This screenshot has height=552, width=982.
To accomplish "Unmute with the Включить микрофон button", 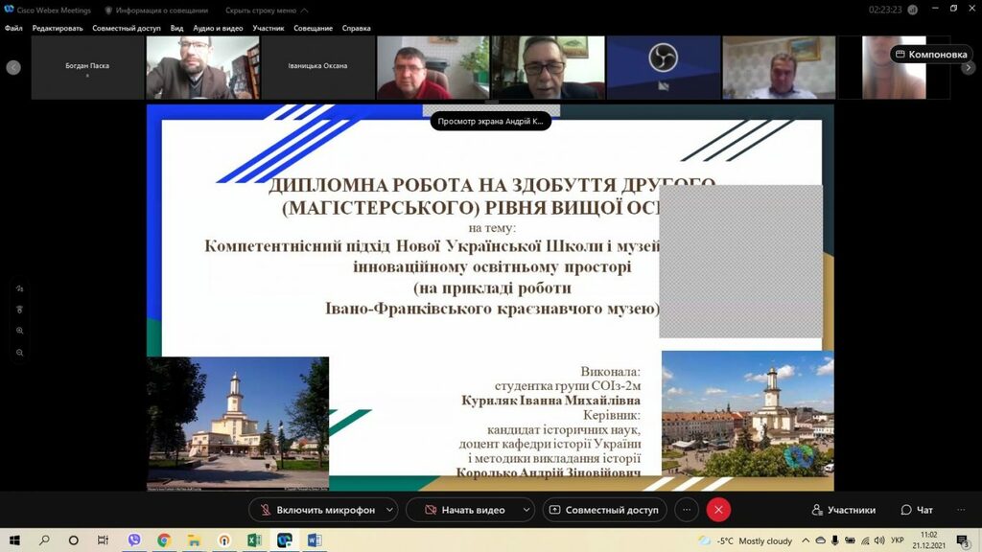I will (316, 510).
